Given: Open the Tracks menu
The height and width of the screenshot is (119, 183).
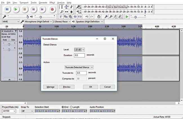Looking at the screenshot, I should pyautogui.click(x=34, y=3).
